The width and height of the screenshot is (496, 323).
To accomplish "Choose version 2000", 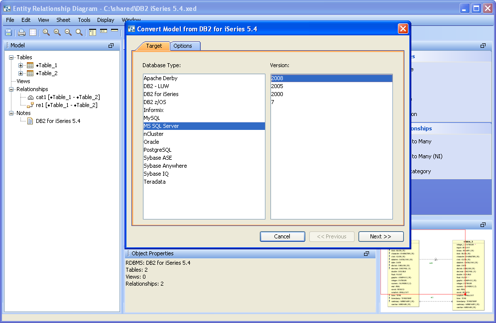I will click(332, 94).
